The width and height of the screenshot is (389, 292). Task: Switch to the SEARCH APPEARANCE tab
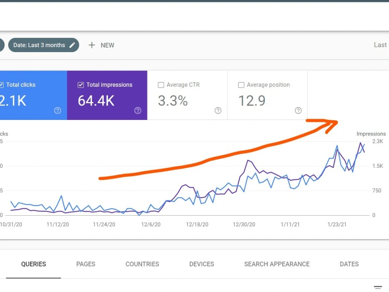277,264
